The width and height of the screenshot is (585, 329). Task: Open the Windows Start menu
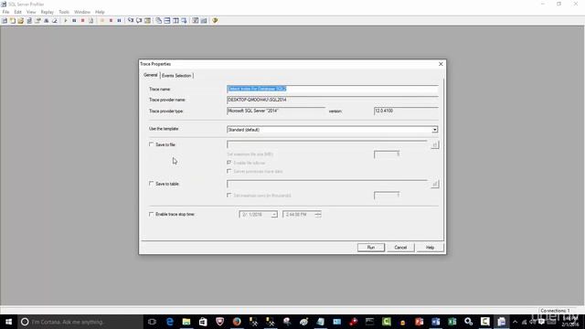tap(8, 322)
